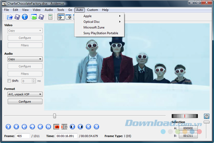The image size is (214, 143).
Task: Toggle the audio Shift checkbox
Action: pyautogui.click(x=9, y=81)
